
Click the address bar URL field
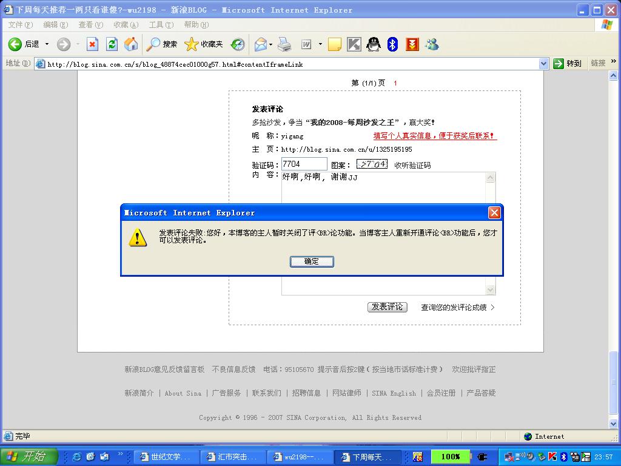coord(287,64)
